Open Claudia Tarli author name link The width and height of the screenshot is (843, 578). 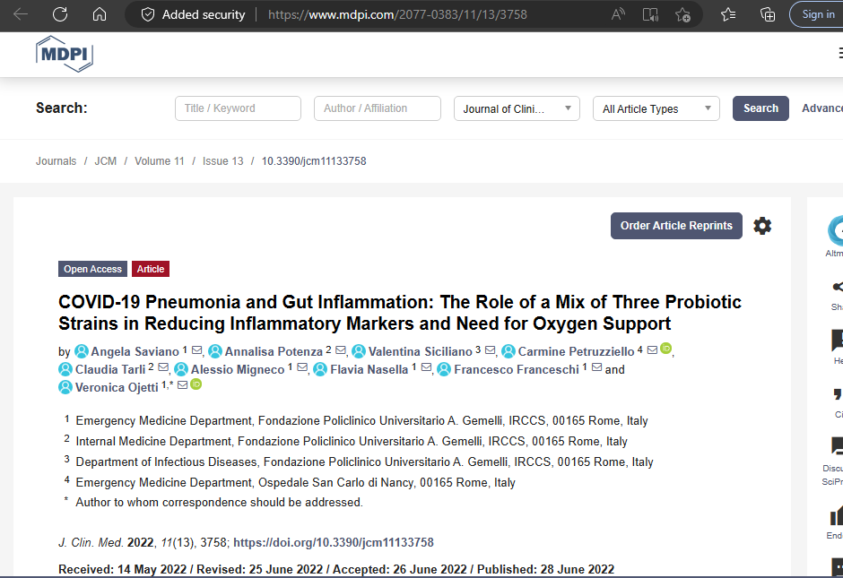[110, 369]
